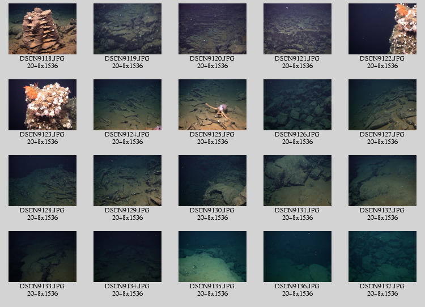Image resolution: width=425 pixels, height=307 pixels.
Task: Open the DSCN9133.JPG dark seafloor thumbnail
Action: click(x=42, y=257)
